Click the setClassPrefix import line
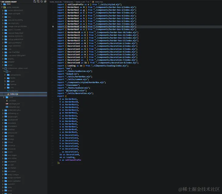This screenshot has height=194, width=222. (89, 5)
